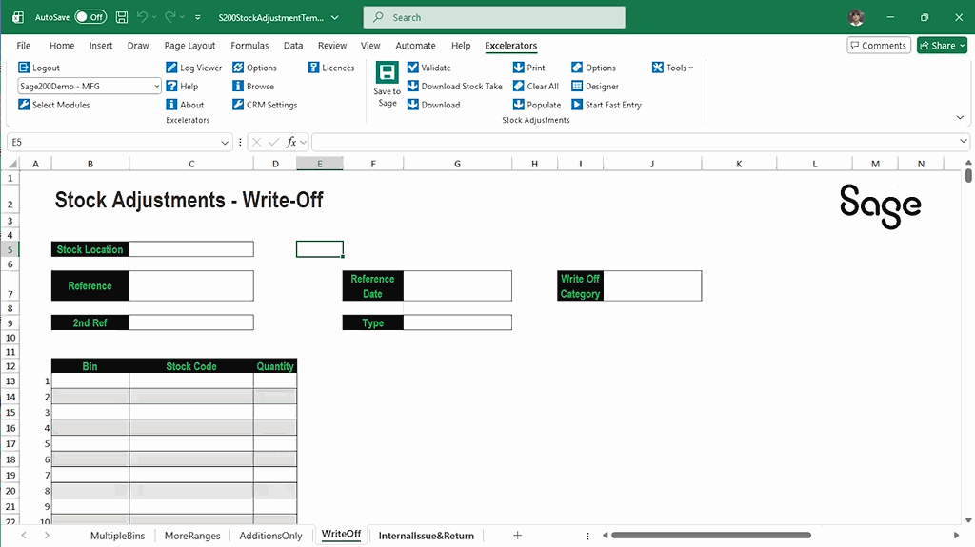Click the vertical scrollbar down arrow

[968, 520]
